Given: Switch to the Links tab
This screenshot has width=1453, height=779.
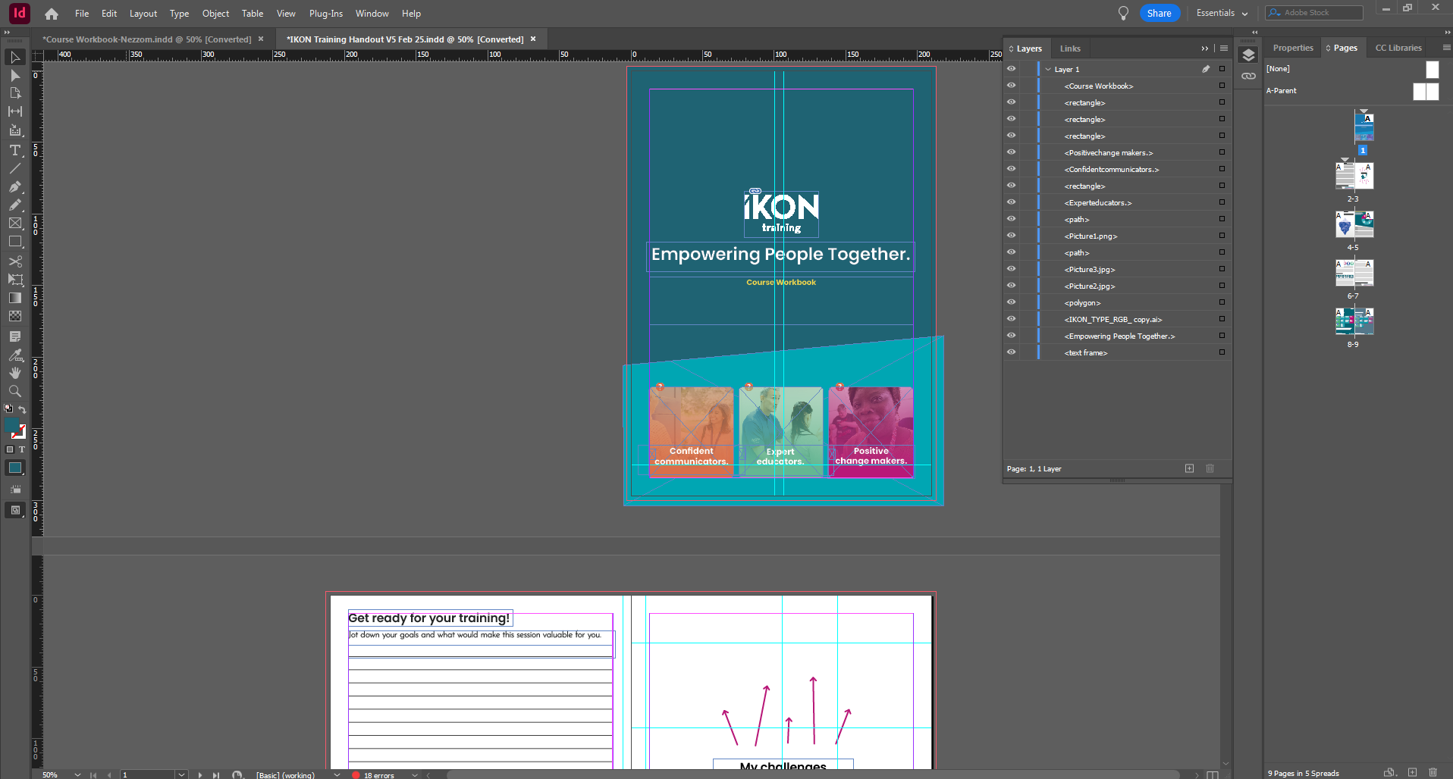Looking at the screenshot, I should tap(1070, 48).
